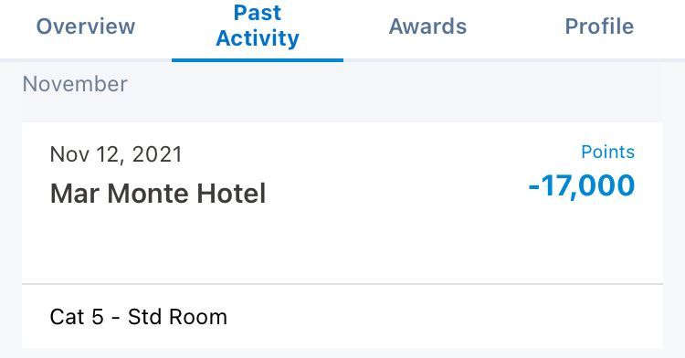The image size is (685, 358).
Task: Tap the Cat 5 - Std Room row
Action: pyautogui.click(x=342, y=317)
